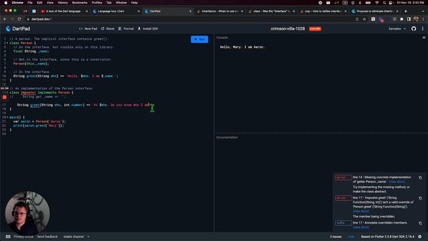
Task: Click the DartPad logo
Action: click(x=18, y=29)
